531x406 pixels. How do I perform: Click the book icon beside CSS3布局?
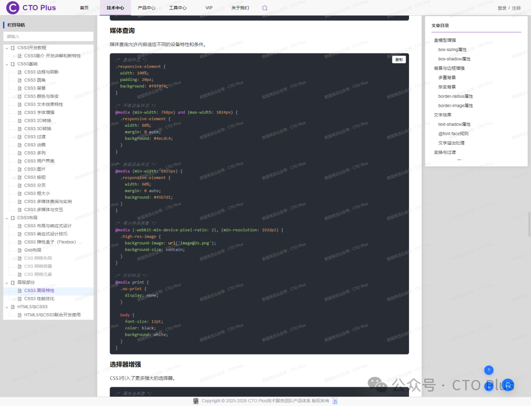pyautogui.click(x=13, y=217)
